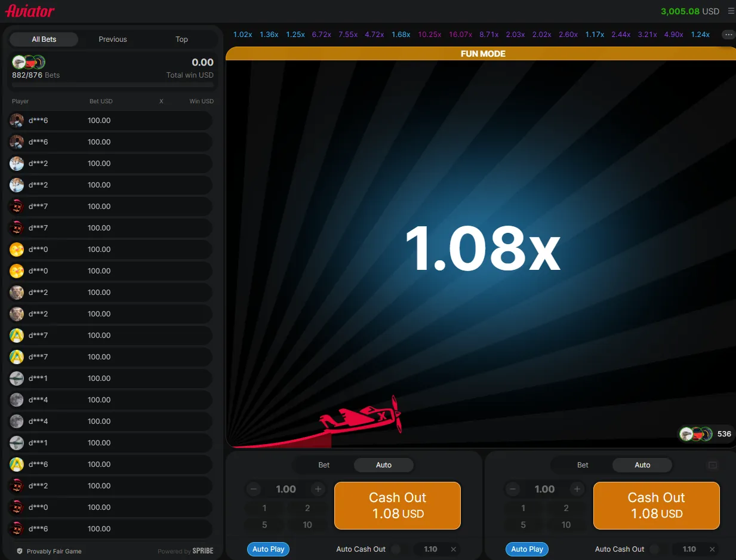Click the 2.03x history result

(515, 35)
